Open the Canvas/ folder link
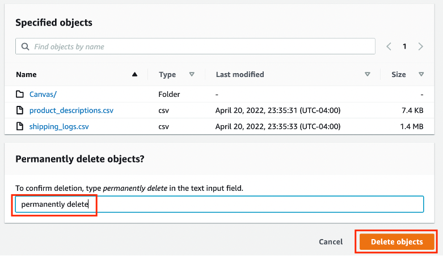 tap(43, 94)
